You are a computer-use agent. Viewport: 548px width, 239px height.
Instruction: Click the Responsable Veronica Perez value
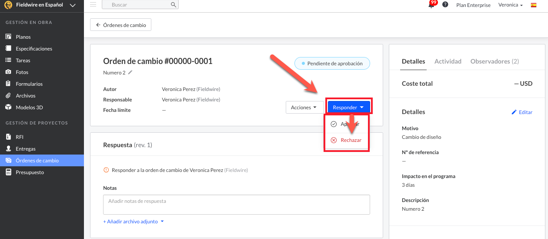pos(191,100)
